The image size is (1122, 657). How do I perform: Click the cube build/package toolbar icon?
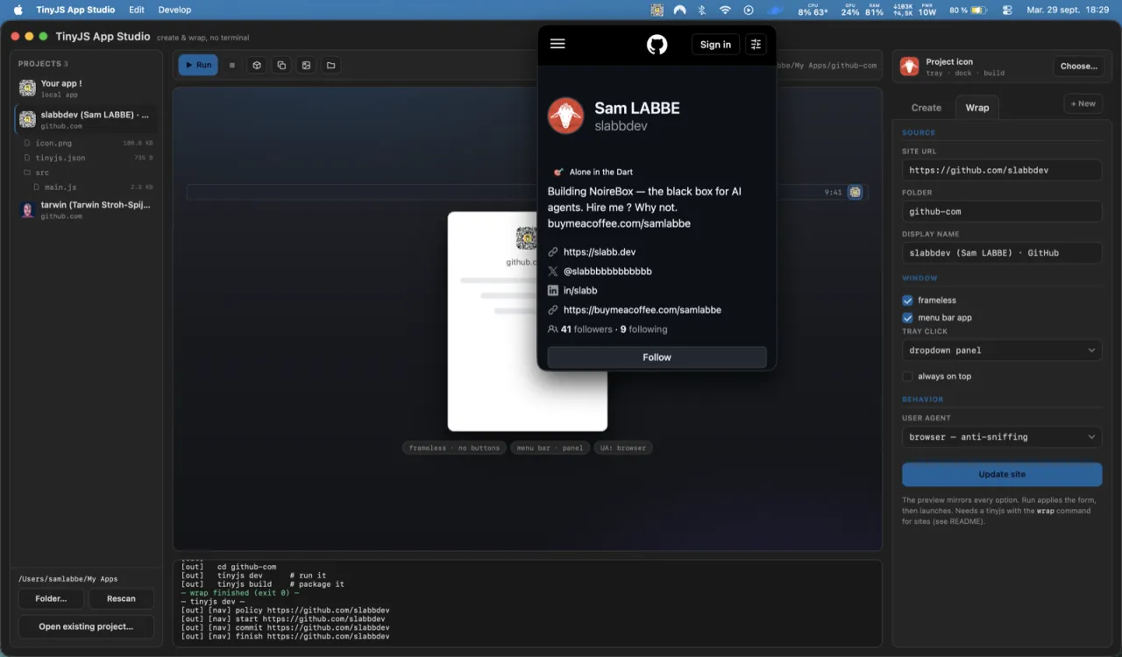[257, 65]
